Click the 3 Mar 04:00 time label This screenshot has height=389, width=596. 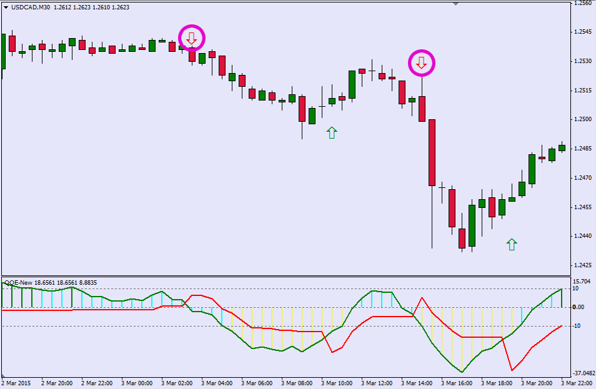(217, 383)
